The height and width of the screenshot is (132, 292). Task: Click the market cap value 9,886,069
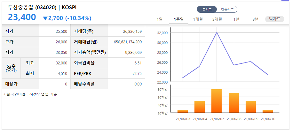pos(133,53)
